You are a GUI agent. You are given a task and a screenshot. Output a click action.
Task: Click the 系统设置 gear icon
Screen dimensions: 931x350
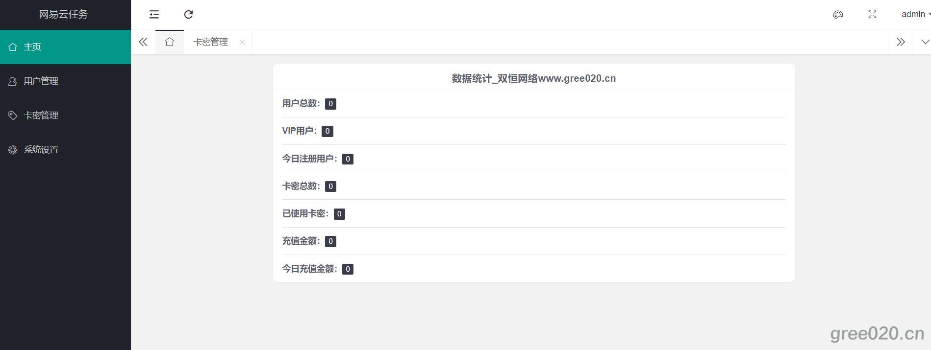(13, 150)
